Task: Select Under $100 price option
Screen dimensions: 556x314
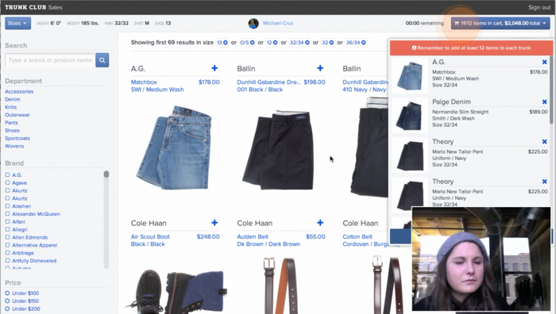Action: (7, 293)
